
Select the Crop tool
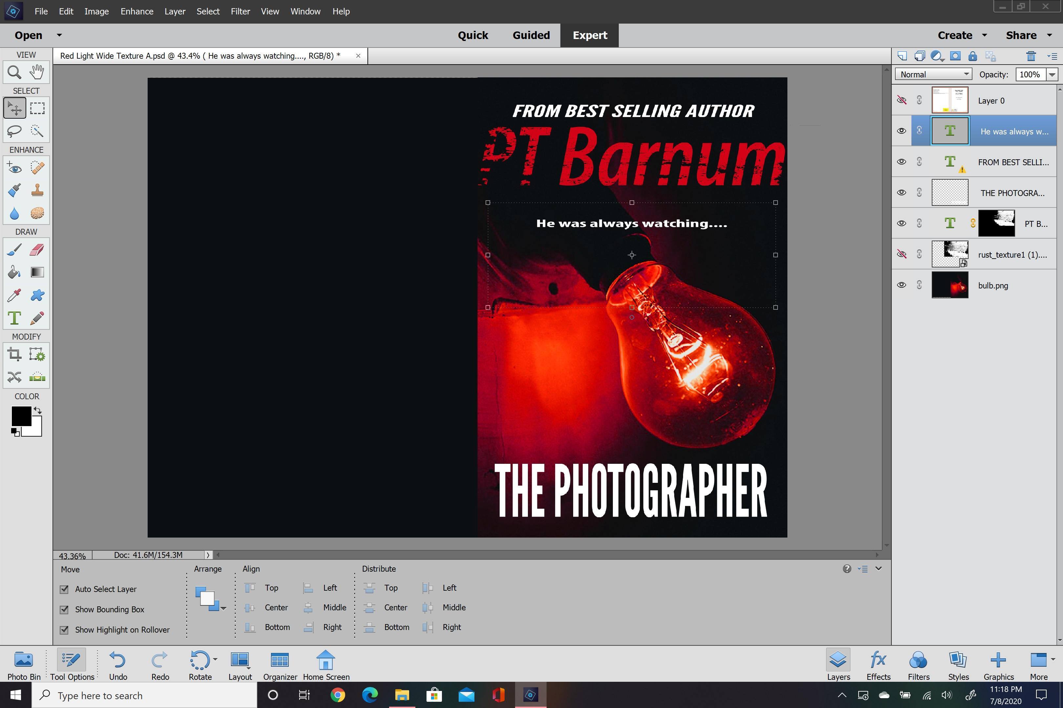[14, 354]
